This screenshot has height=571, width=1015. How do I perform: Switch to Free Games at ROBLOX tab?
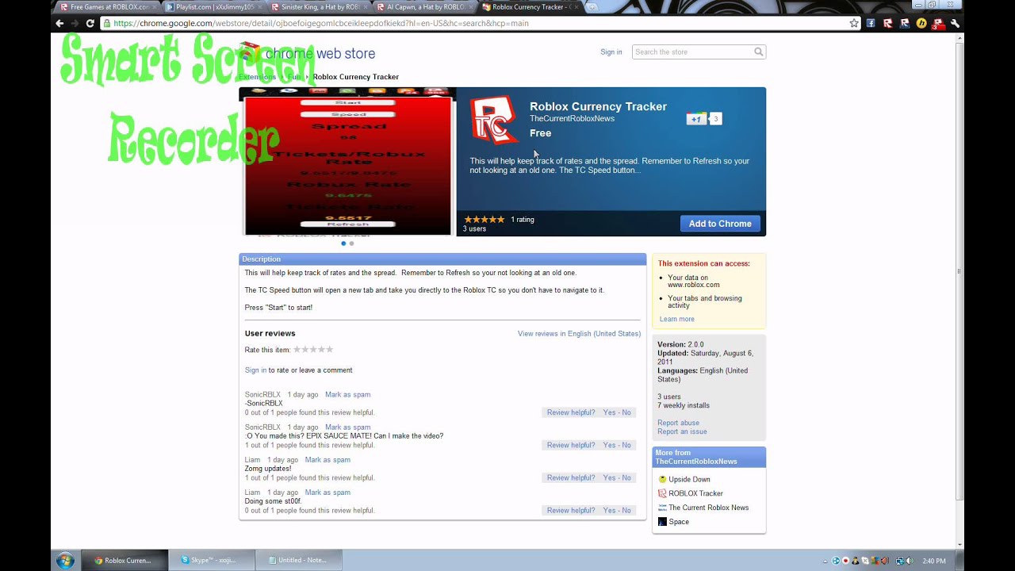pyautogui.click(x=106, y=6)
